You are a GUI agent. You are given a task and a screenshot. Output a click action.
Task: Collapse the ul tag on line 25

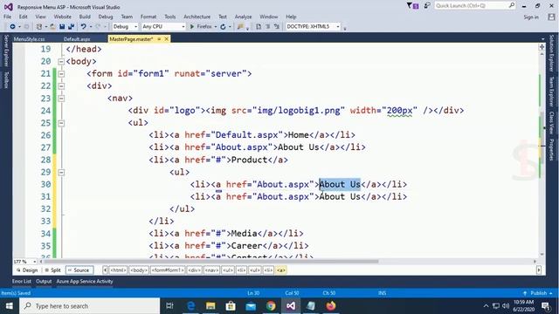click(x=61, y=123)
